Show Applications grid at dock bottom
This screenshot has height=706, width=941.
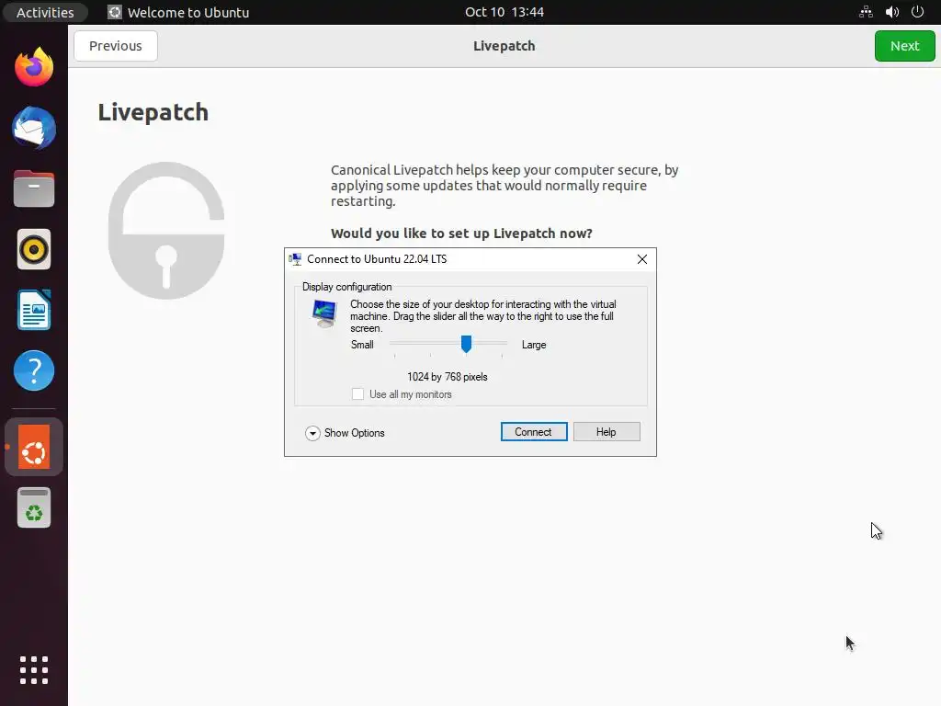34,670
